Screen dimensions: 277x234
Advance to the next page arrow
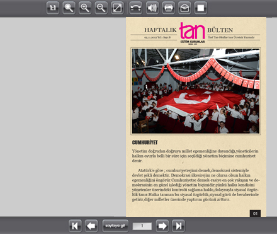pos(162,226)
